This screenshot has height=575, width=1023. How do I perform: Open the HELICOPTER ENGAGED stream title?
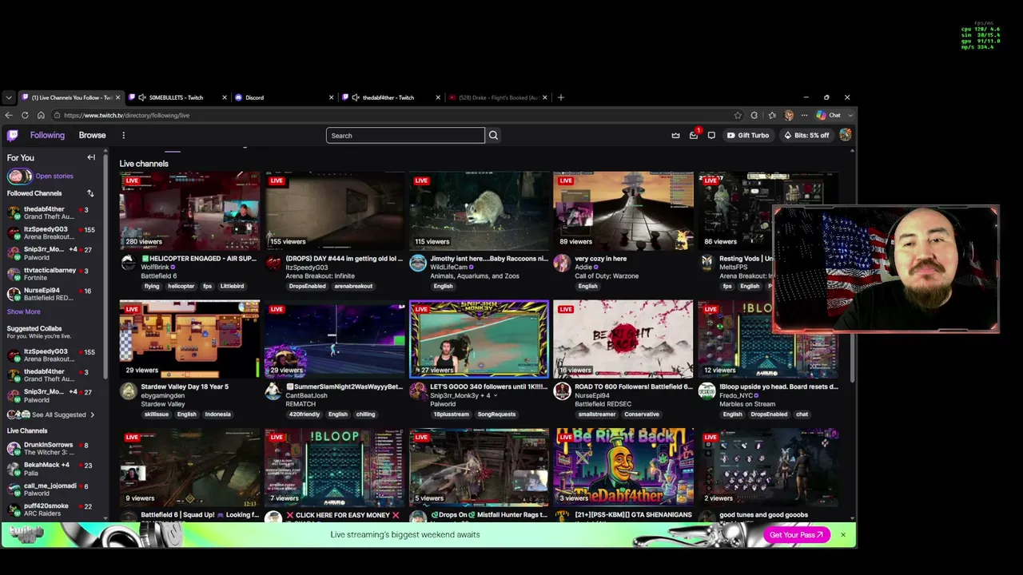tap(199, 259)
